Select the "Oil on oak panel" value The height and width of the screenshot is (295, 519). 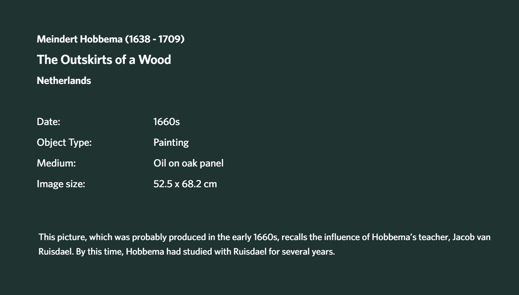tap(188, 163)
